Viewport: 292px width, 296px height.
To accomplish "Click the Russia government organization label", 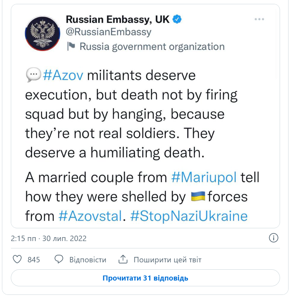I will click(152, 47).
